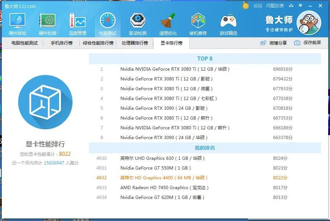Select AMD Radeon HD 7450 row
The image size is (330, 221).
click(x=205, y=188)
